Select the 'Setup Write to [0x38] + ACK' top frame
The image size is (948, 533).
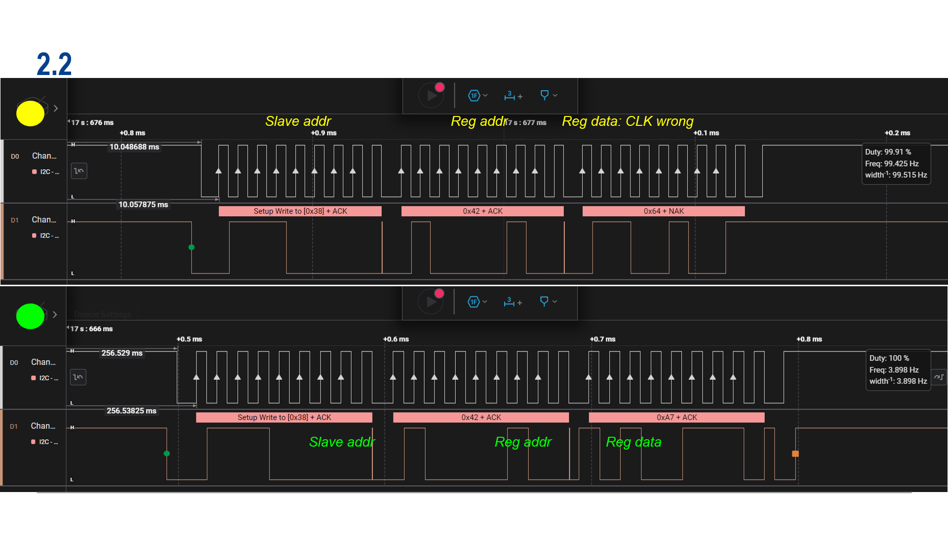coord(300,211)
